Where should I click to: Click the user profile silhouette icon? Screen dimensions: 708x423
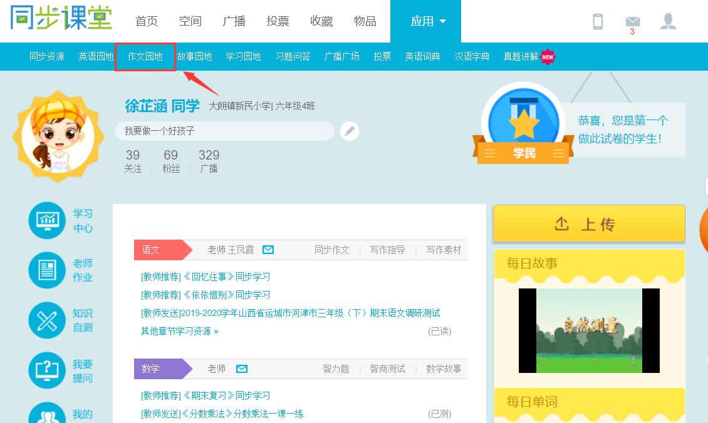pos(668,22)
